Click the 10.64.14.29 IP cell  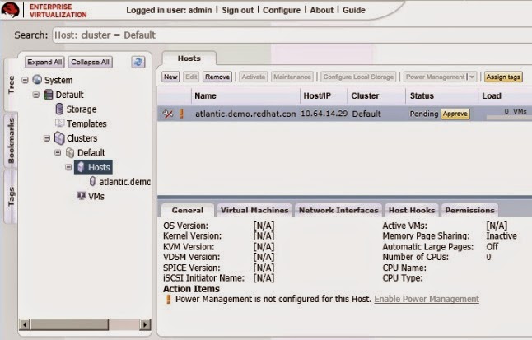coord(324,114)
